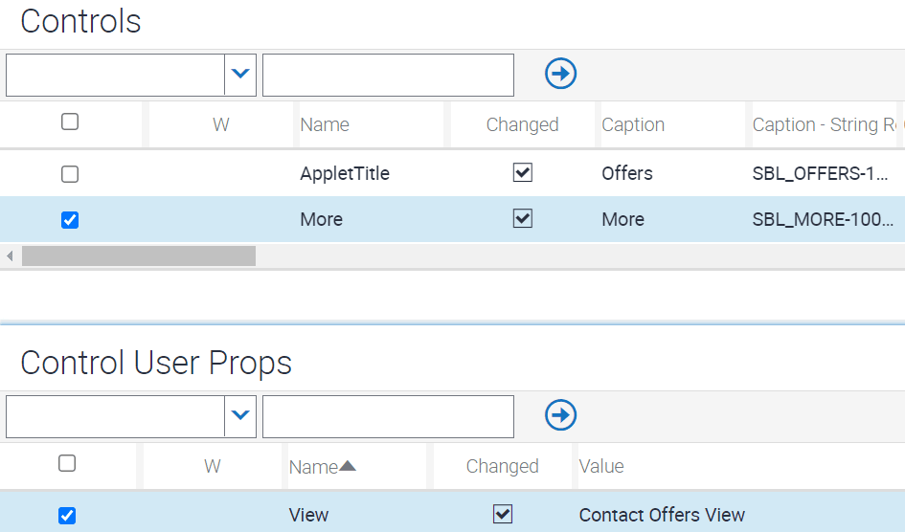Viewport: 905px width, 532px height.
Task: Open the Controls search field dropdown
Action: [x=240, y=75]
